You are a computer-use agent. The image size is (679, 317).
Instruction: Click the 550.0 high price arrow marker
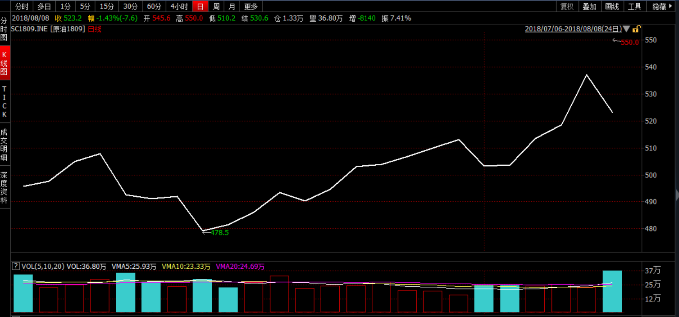pos(625,42)
